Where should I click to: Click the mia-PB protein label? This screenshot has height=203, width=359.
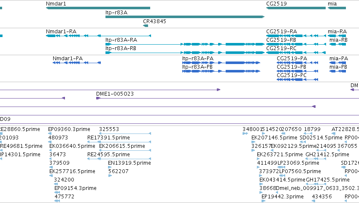338,67
